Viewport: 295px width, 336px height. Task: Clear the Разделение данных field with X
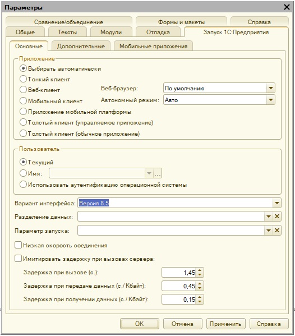pos(277,217)
